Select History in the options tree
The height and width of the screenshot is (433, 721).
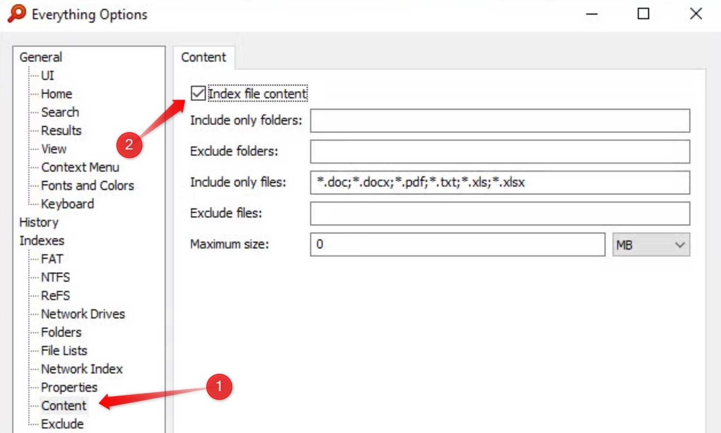(39, 222)
